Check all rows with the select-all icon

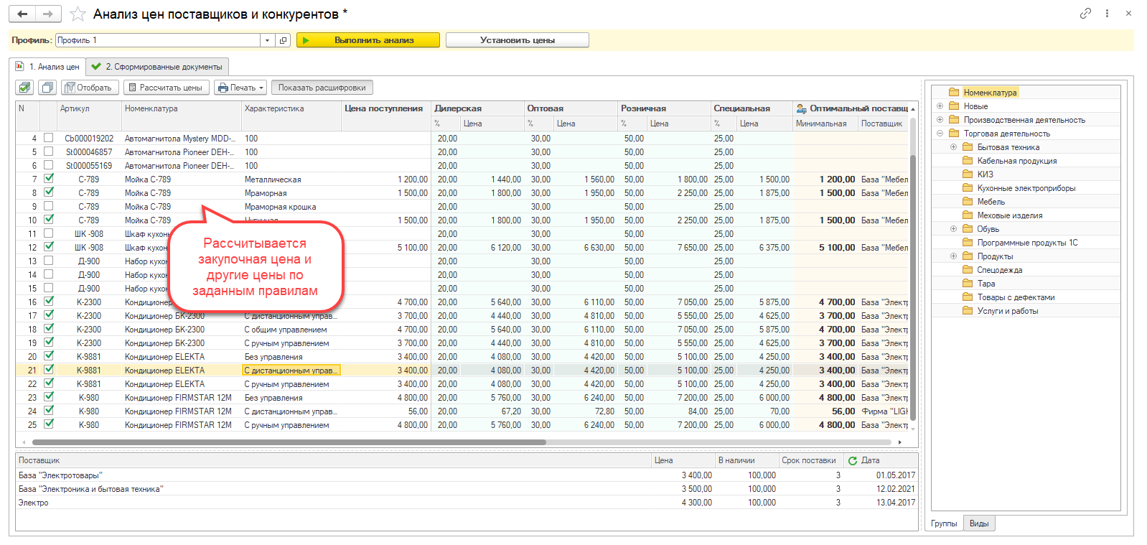[x=25, y=88]
